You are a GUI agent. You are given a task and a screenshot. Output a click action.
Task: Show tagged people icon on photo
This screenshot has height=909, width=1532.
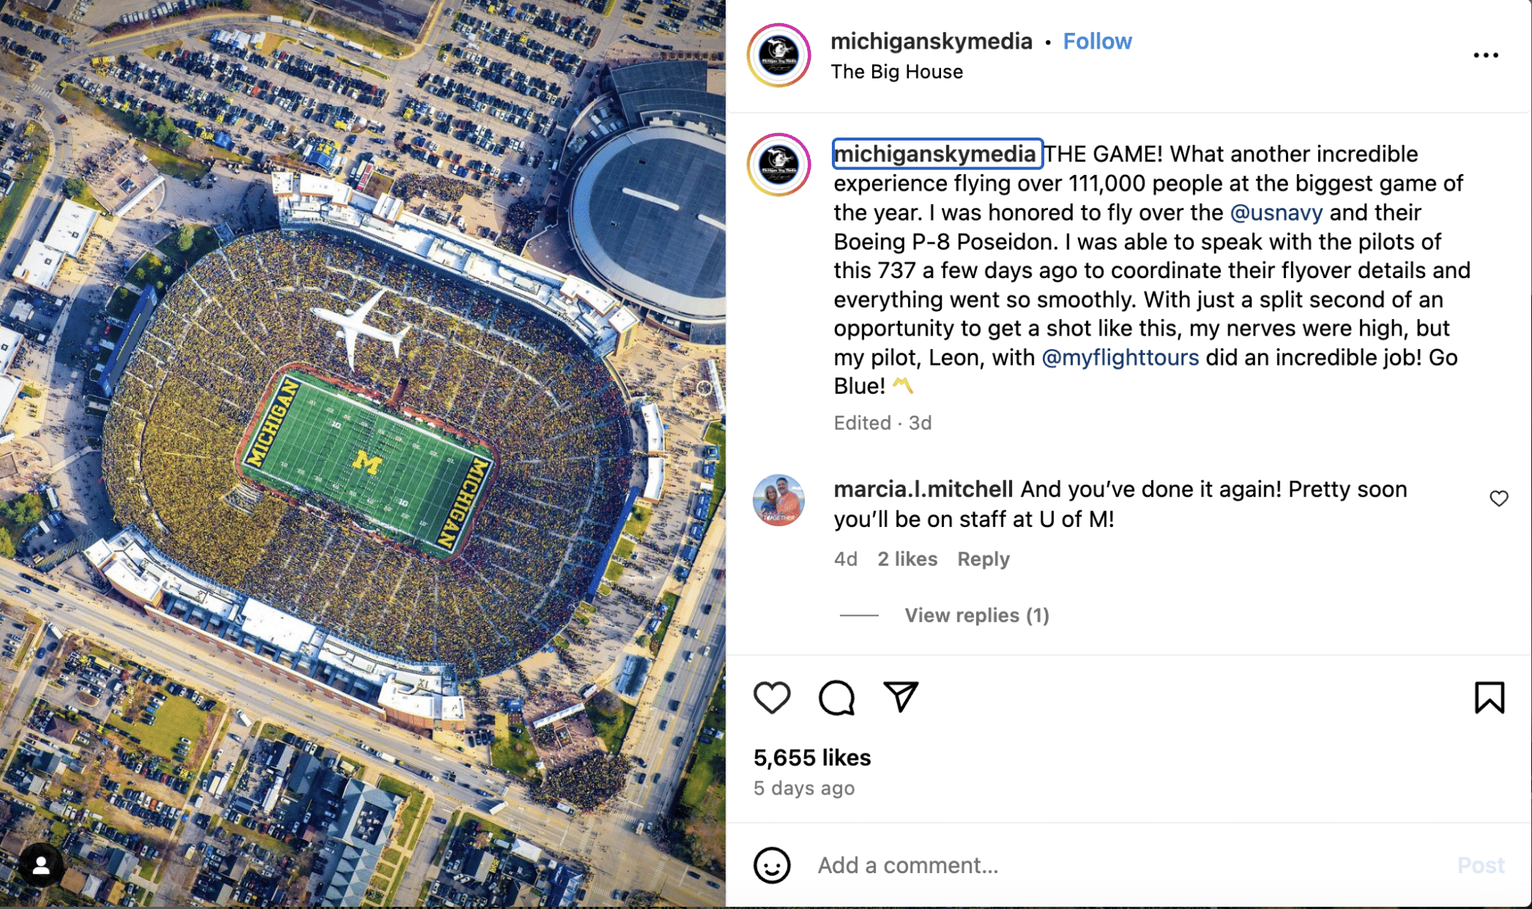pos(41,865)
